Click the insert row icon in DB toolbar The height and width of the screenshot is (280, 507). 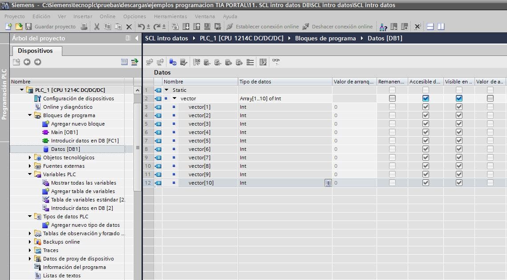pos(150,62)
